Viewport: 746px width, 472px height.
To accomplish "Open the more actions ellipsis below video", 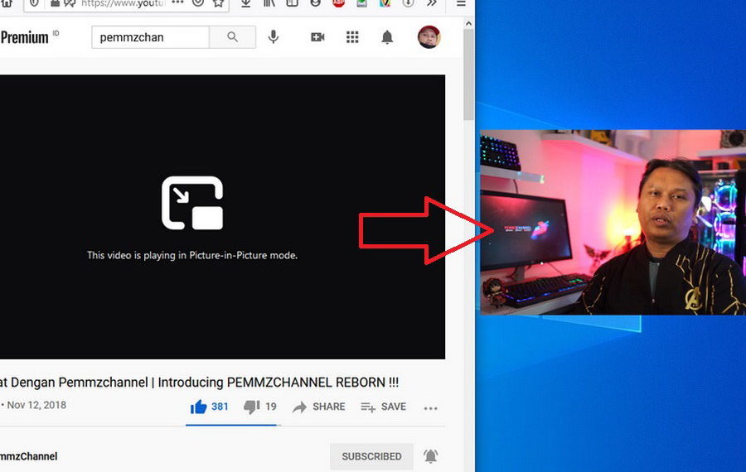I will [x=430, y=408].
